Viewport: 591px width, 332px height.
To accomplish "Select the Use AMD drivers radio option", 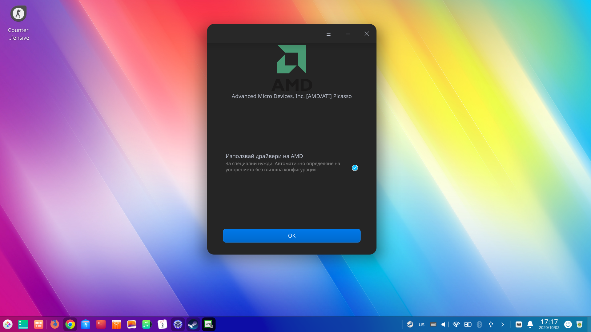I will tap(355, 168).
